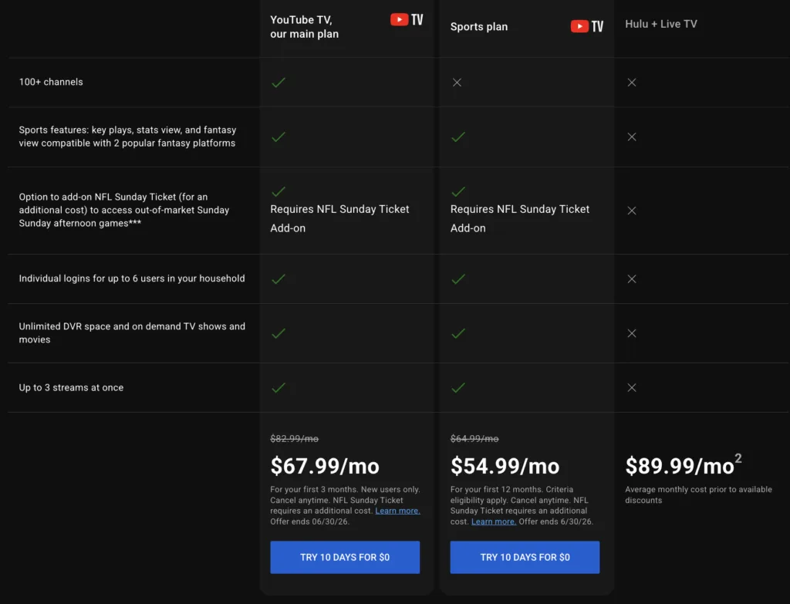This screenshot has height=604, width=790.
Task: Click the Hulu $89.99/mo price
Action: point(684,465)
